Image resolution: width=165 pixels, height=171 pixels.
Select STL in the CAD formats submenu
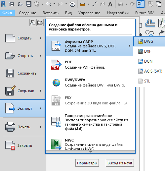pyautogui.click(x=149, y=81)
